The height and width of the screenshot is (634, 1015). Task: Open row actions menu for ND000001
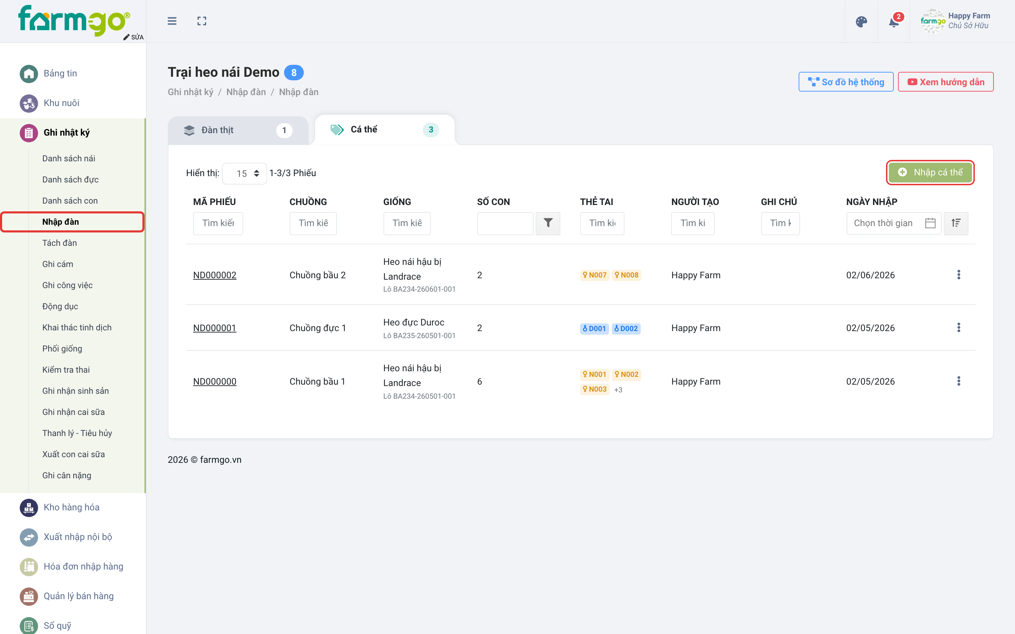958,328
